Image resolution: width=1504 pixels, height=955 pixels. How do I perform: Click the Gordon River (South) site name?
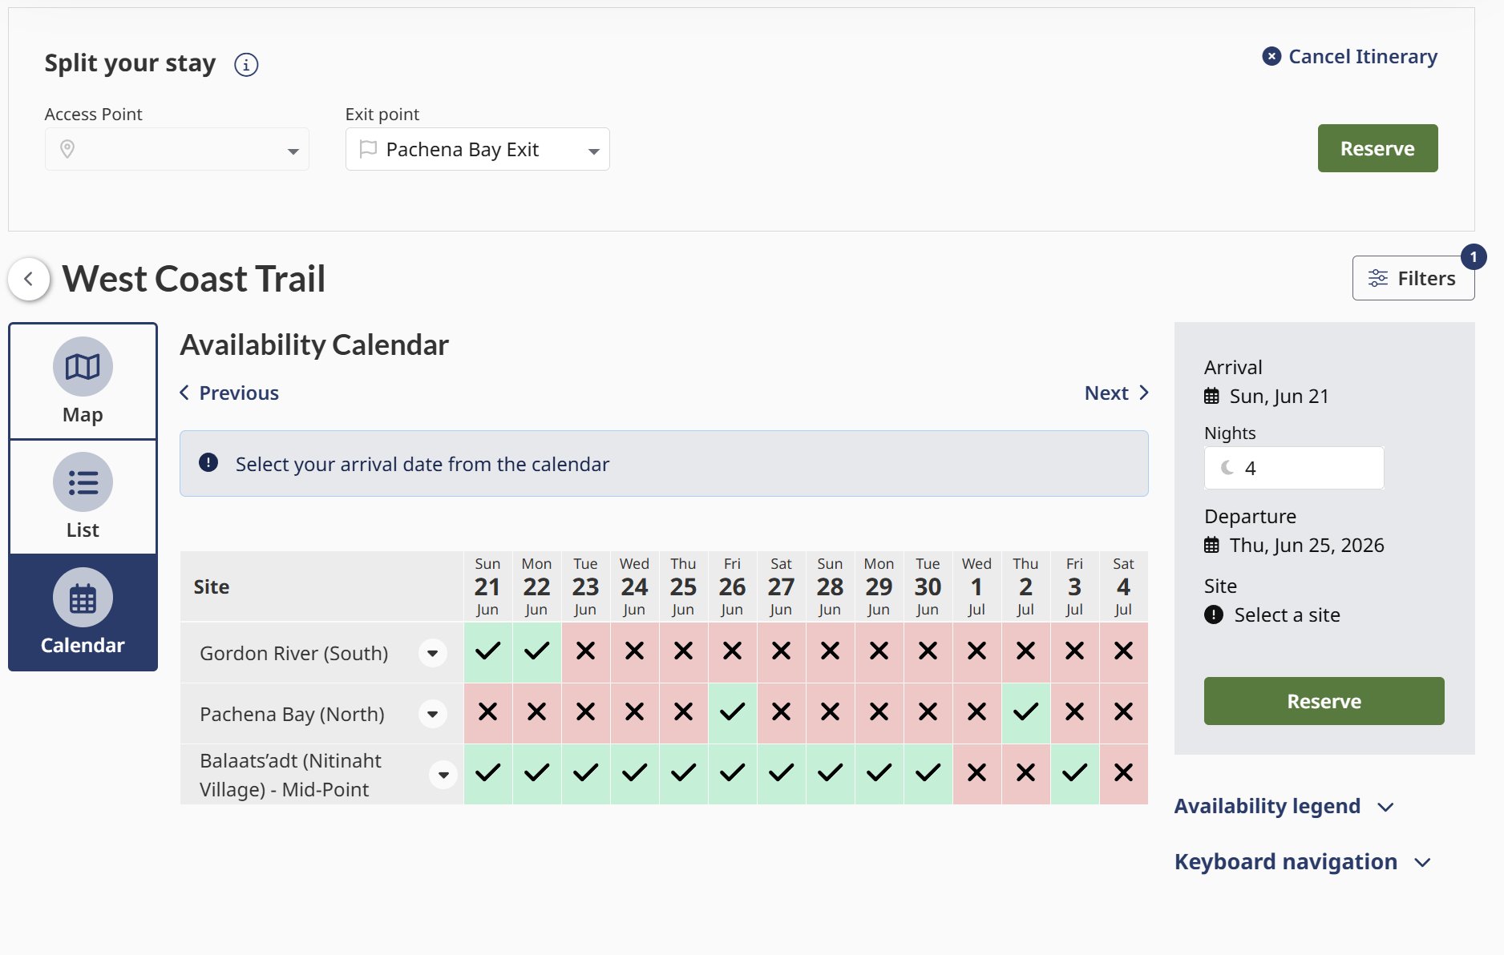coord(293,653)
